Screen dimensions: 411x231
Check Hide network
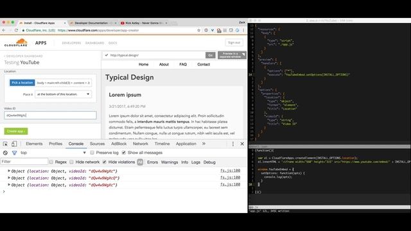71,162
